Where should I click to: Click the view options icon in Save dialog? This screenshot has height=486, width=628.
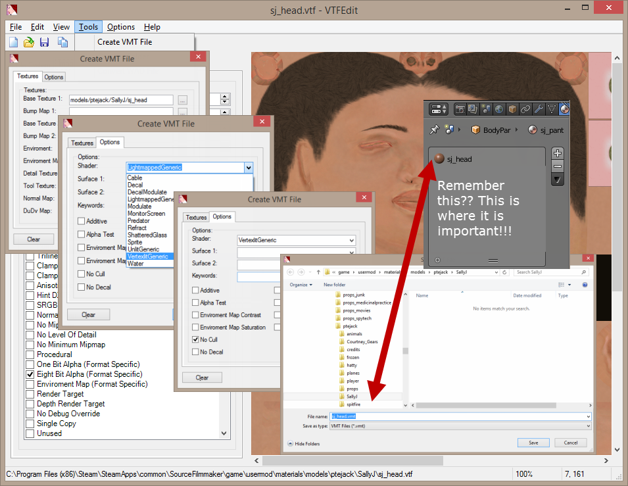point(562,285)
